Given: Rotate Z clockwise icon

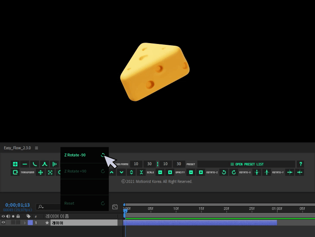Looking at the screenshot, I should 233,172.
